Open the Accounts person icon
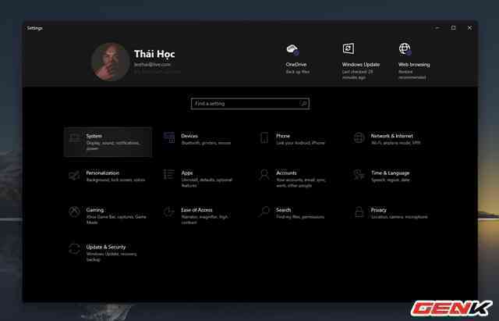The width and height of the screenshot is (499, 321). click(x=264, y=175)
